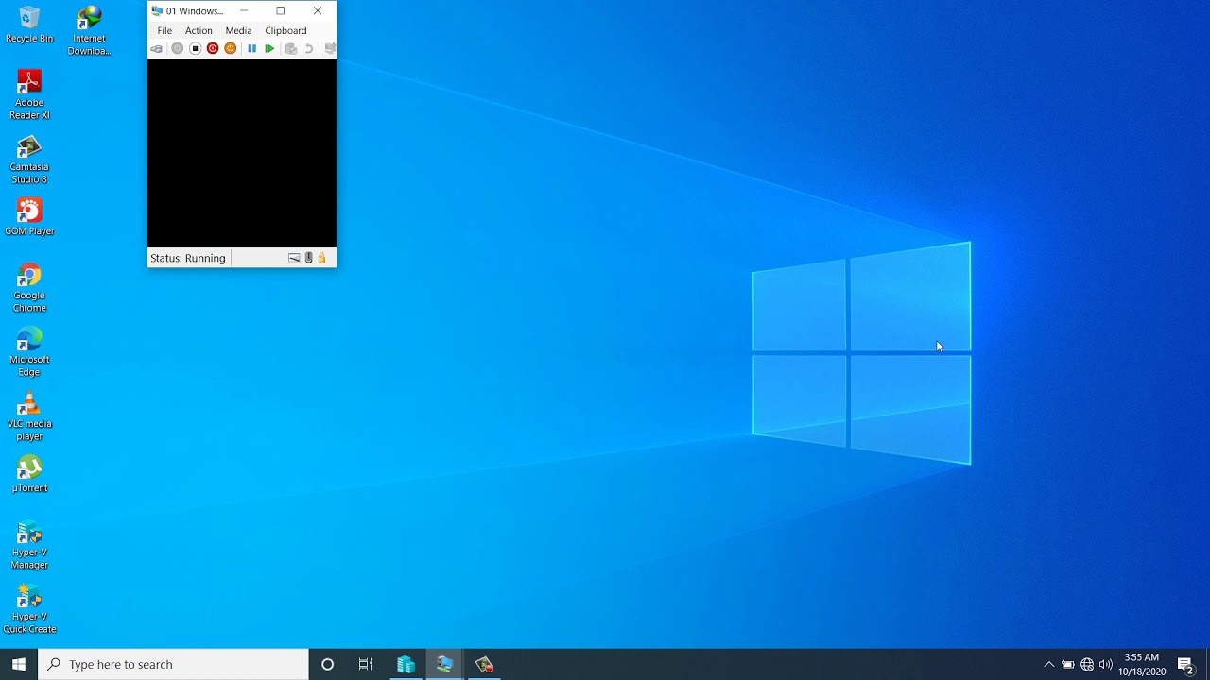1210x680 pixels.
Task: Select the GOM Player desktop icon
Action: (29, 217)
